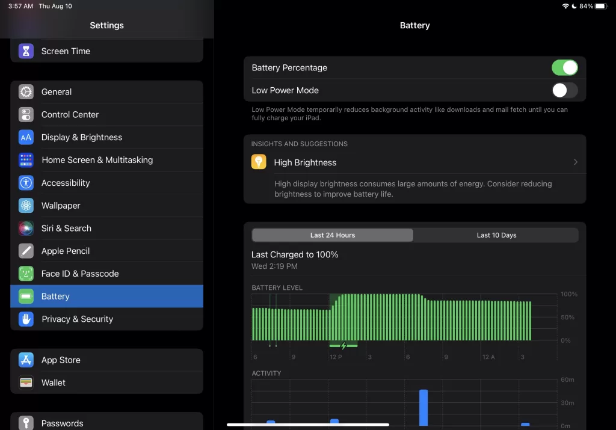Open the Wallpaper row

[x=107, y=206]
